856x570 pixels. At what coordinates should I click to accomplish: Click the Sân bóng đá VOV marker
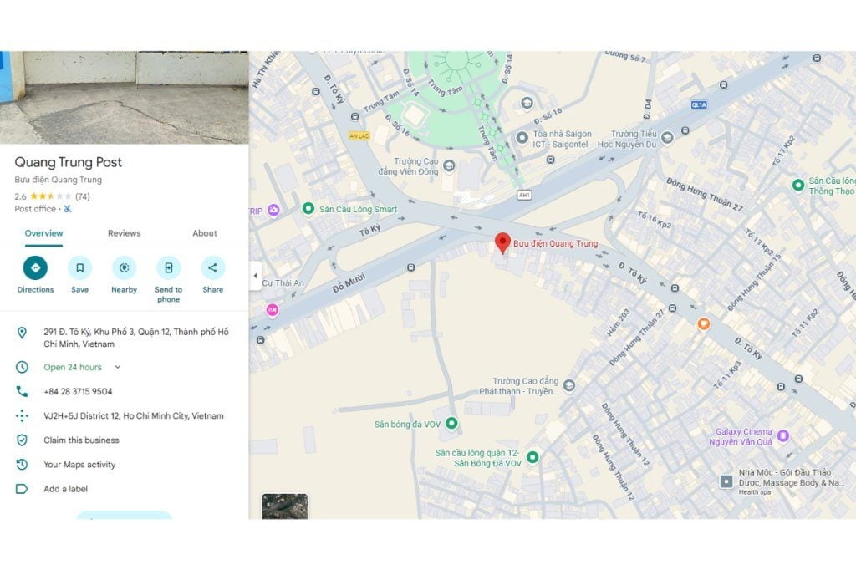(x=451, y=424)
